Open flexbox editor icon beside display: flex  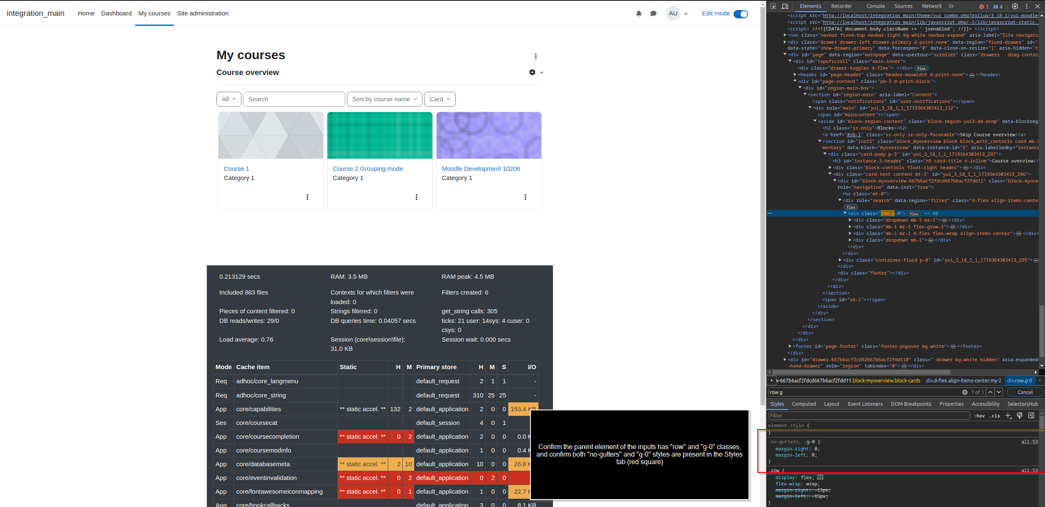click(x=820, y=477)
